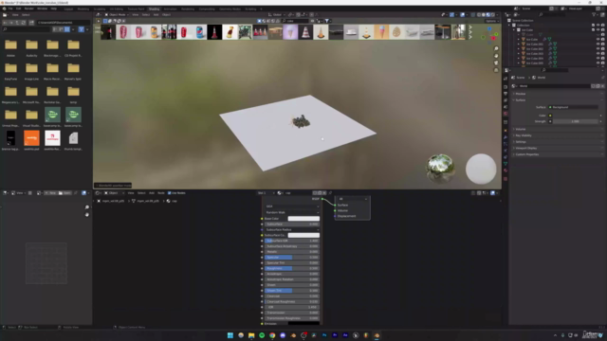Viewport: 607px width, 341px height.
Task: Open the Render menu
Action: click(29, 9)
